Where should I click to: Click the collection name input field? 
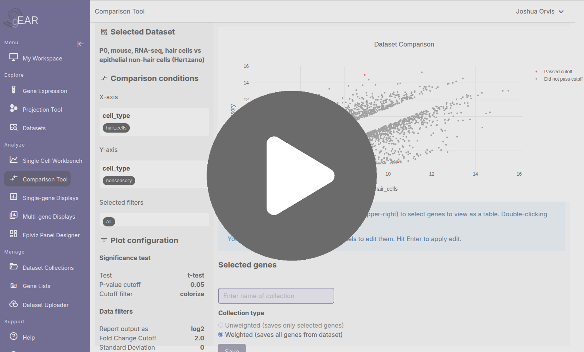click(276, 296)
